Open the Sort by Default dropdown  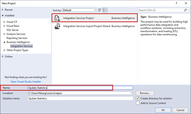79,10
